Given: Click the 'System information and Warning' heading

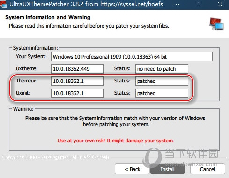Looking at the screenshot, I should click(x=48, y=17).
